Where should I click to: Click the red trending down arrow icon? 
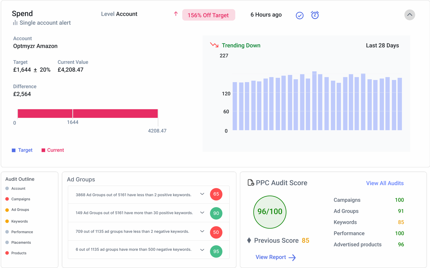[214, 45]
